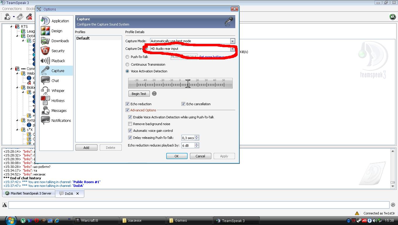Screen dimensions: 398x225
Task: Open the Connections menu
Action: pos(12,8)
